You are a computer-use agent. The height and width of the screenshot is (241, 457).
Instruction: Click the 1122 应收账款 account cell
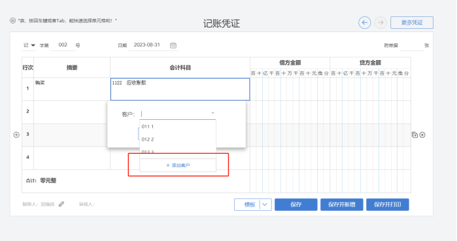tap(180, 89)
